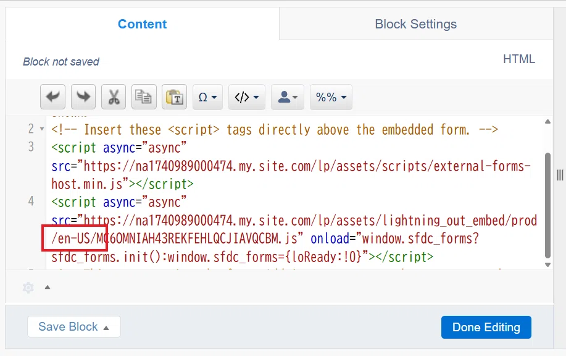This screenshot has height=356, width=566.
Task: Click the Done Editing button
Action: pos(486,327)
